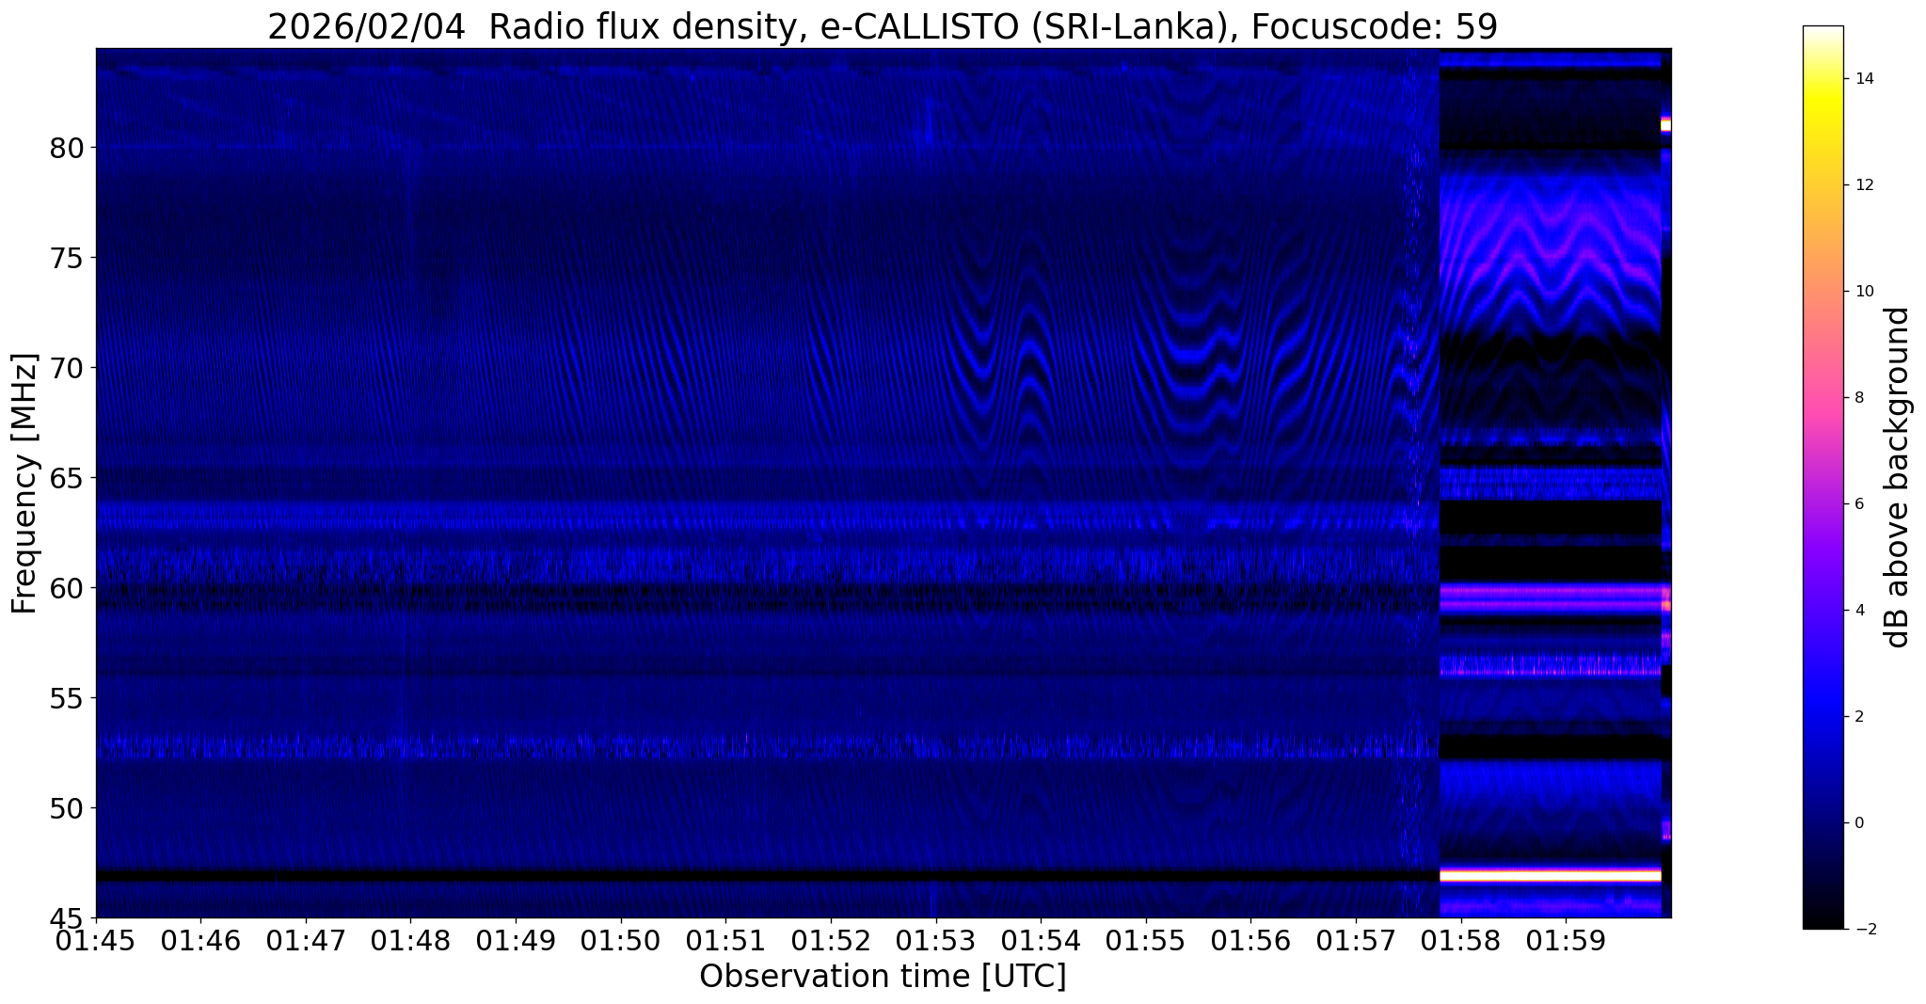The width and height of the screenshot is (1926, 1004).
Task: Click the bright white-yellow band near 47 MHz
Action: point(1551,876)
